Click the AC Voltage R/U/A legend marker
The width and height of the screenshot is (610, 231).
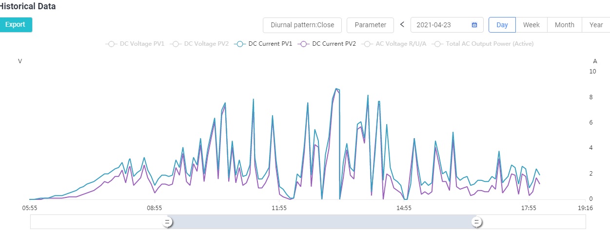point(367,44)
